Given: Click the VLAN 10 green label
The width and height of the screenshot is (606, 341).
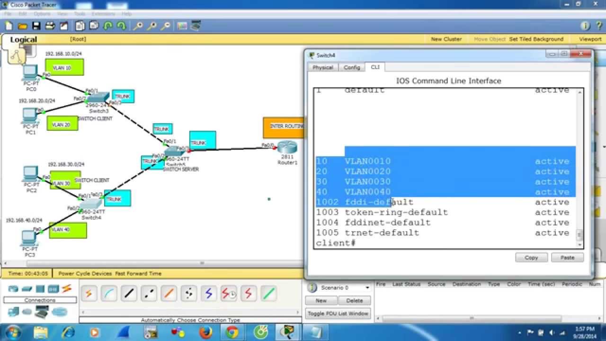Looking at the screenshot, I should [x=64, y=67].
